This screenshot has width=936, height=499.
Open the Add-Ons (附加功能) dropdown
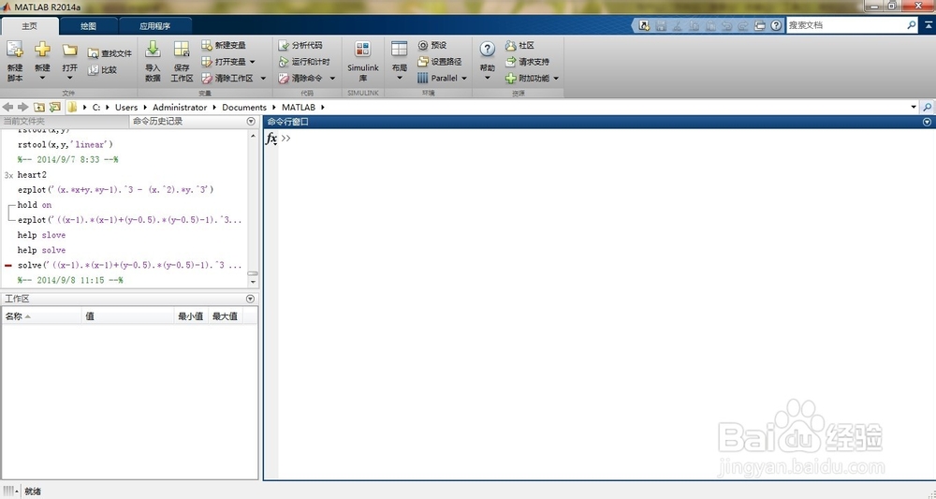[556, 79]
